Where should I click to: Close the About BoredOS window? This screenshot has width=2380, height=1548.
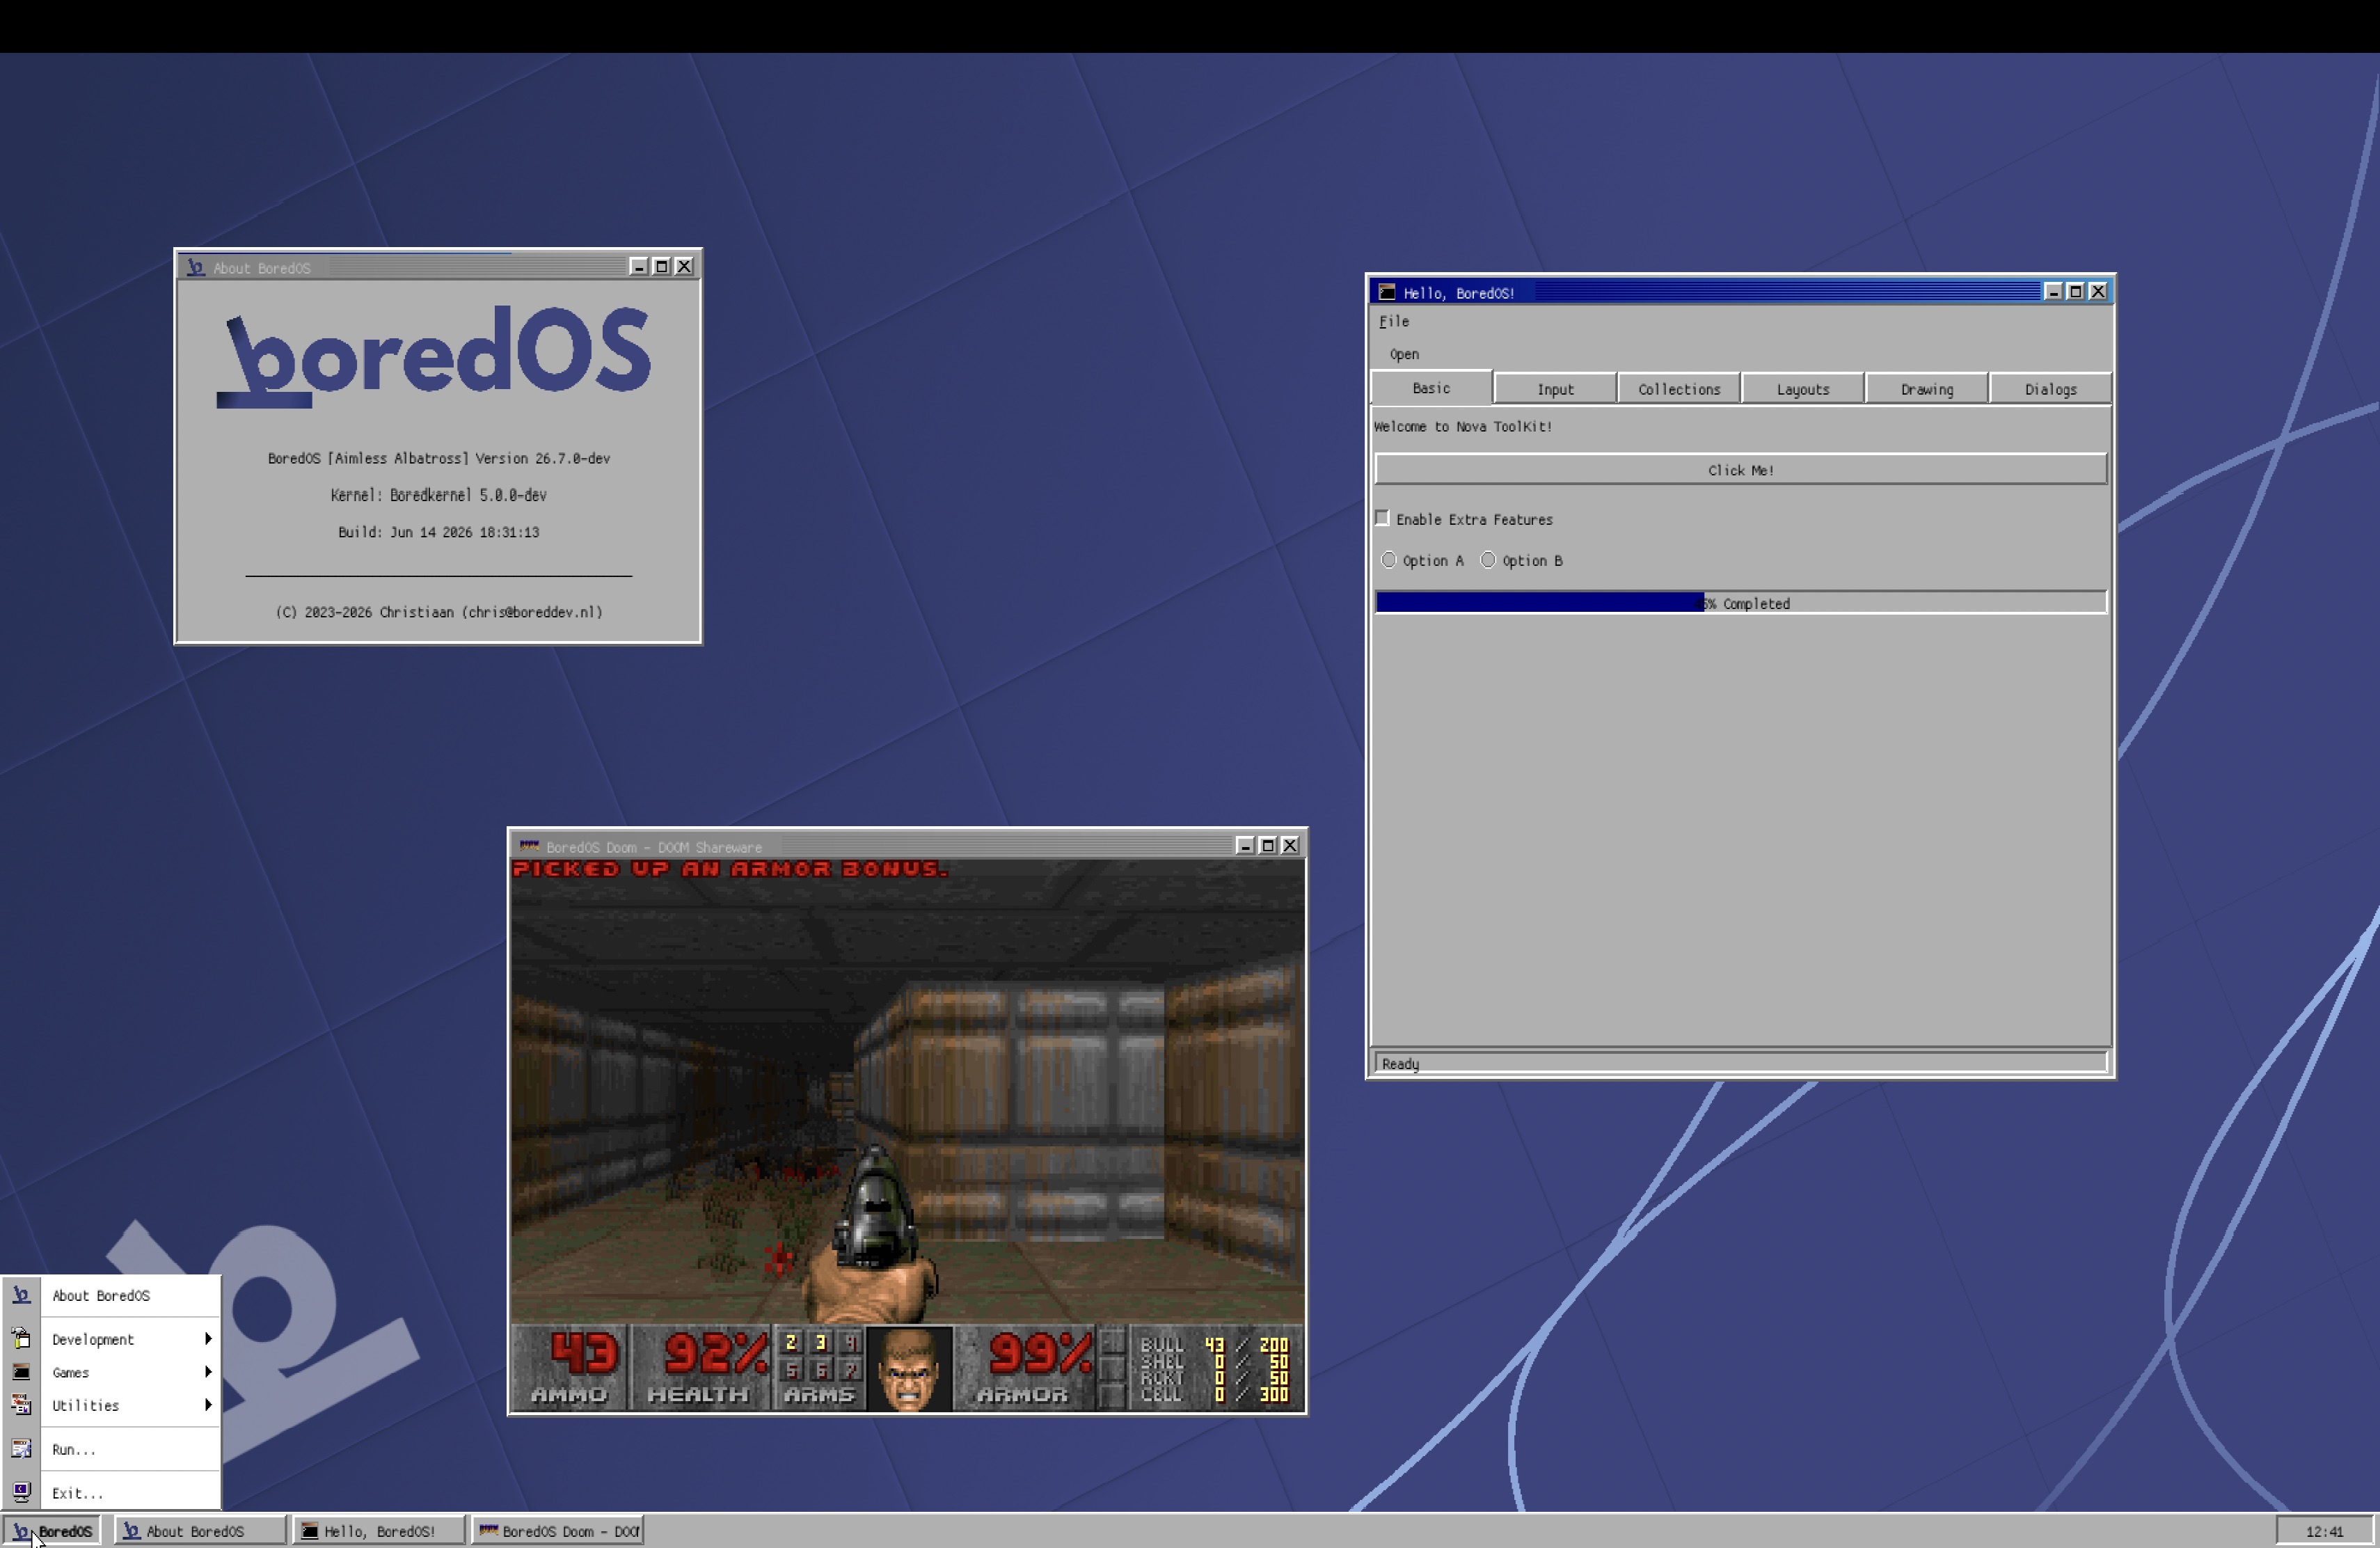(x=684, y=266)
